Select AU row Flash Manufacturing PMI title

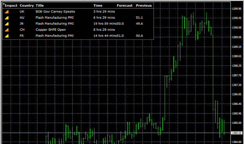[55, 18]
